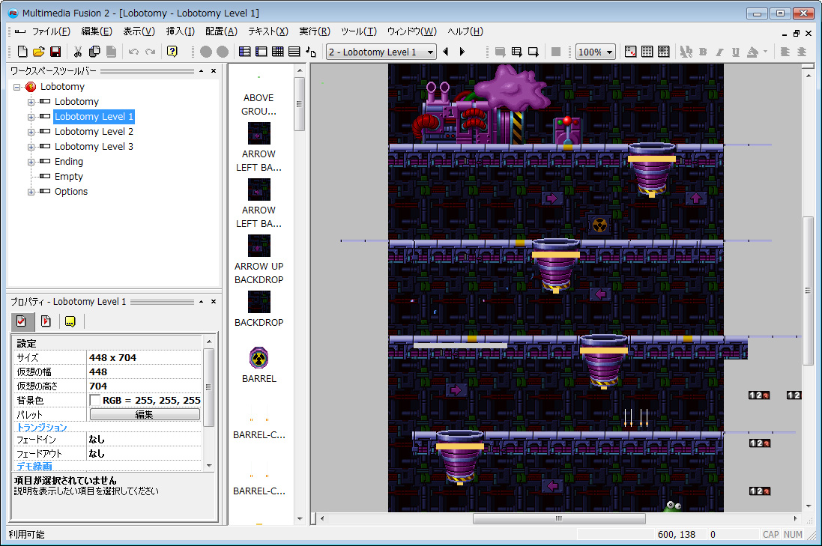Go to next frame with right arrow
This screenshot has width=822, height=546.
[462, 52]
